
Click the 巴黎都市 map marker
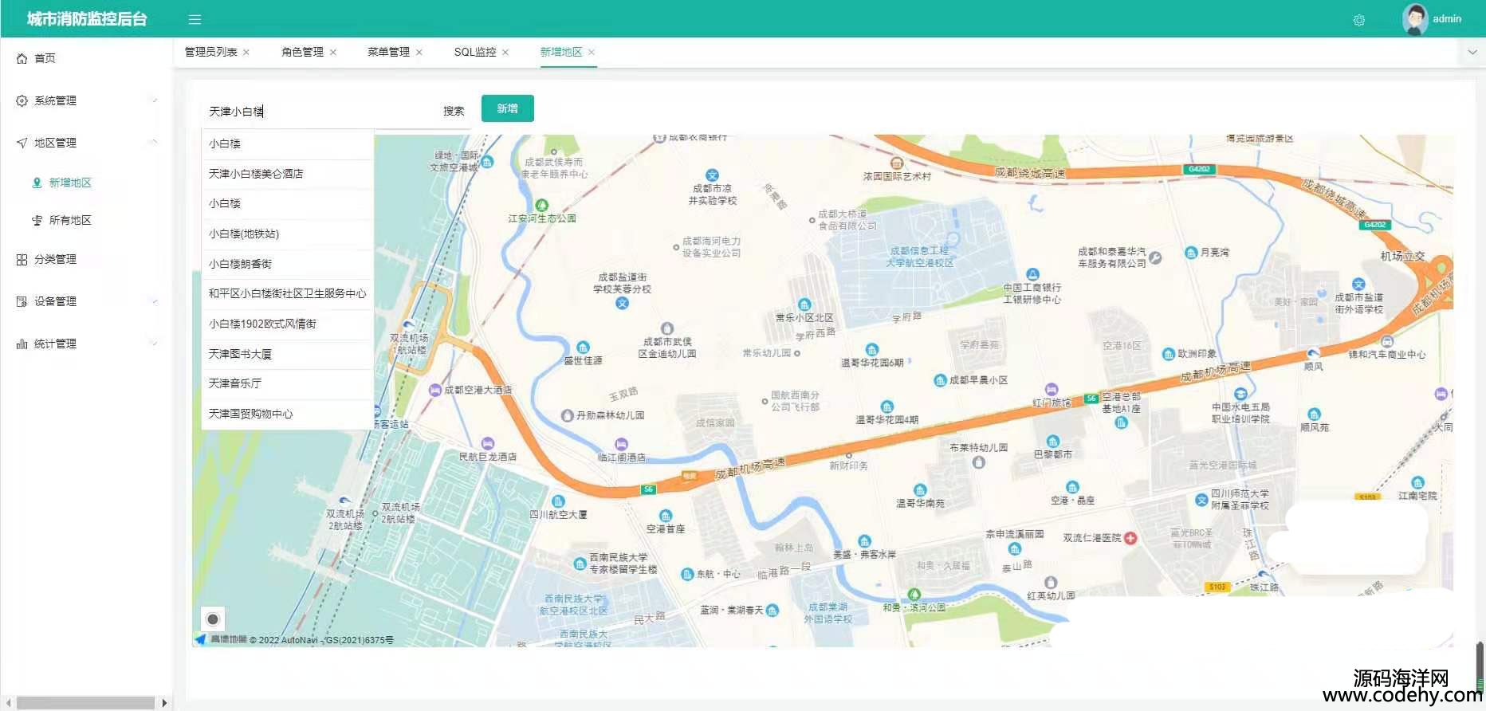1053,441
